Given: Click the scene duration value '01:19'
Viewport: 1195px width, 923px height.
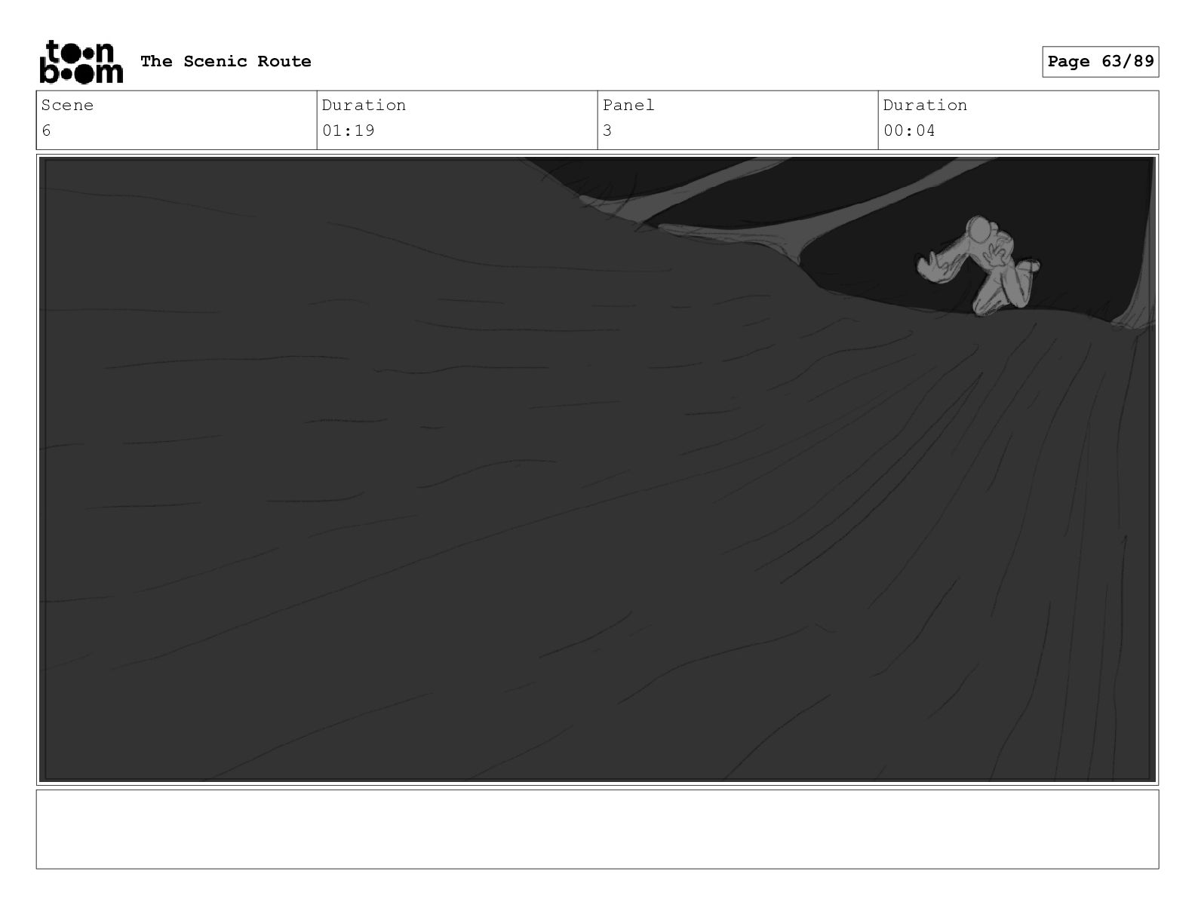Looking at the screenshot, I should pos(349,130).
